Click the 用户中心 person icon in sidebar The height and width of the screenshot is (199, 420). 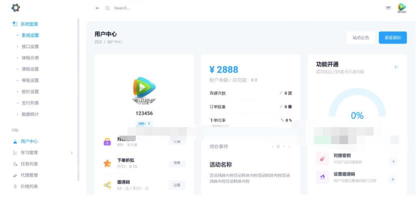[15, 142]
